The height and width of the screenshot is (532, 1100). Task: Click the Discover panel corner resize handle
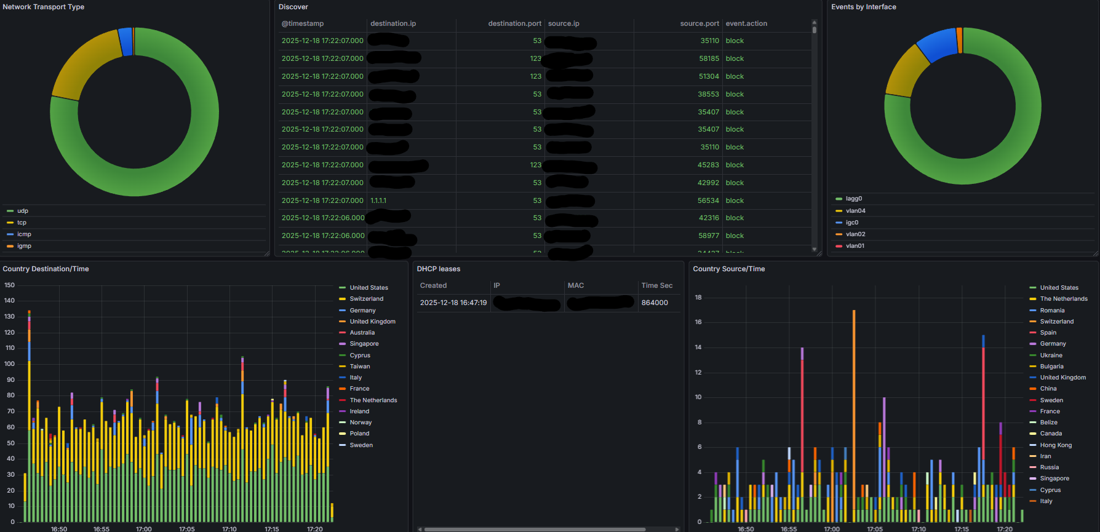819,253
